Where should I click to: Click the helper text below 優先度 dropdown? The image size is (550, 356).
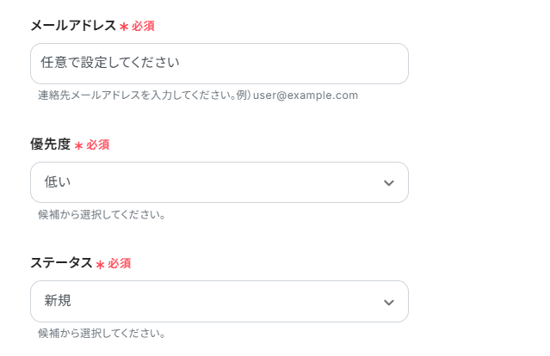(x=102, y=214)
